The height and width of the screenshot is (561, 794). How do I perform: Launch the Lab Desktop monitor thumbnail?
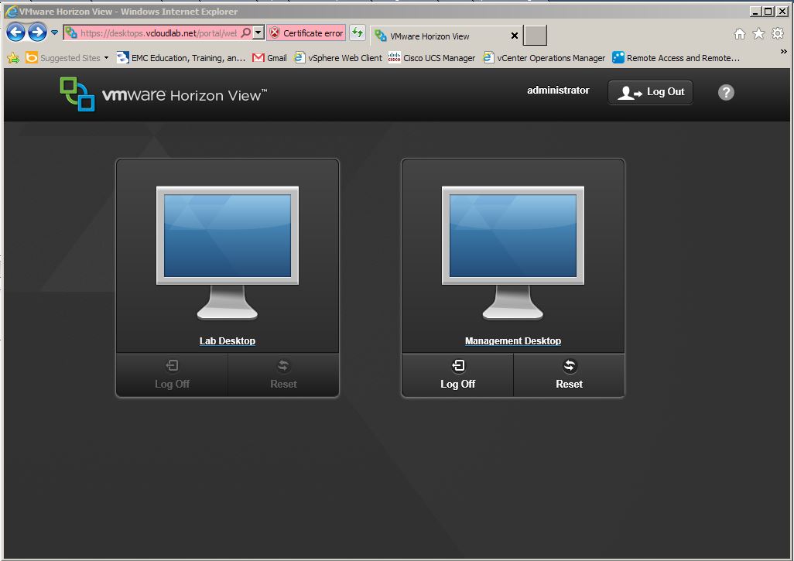tap(228, 253)
